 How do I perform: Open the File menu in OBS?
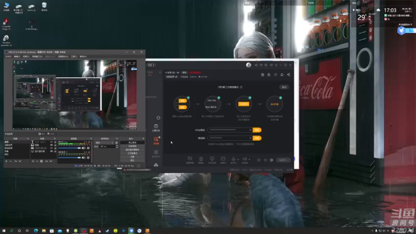click(8, 56)
